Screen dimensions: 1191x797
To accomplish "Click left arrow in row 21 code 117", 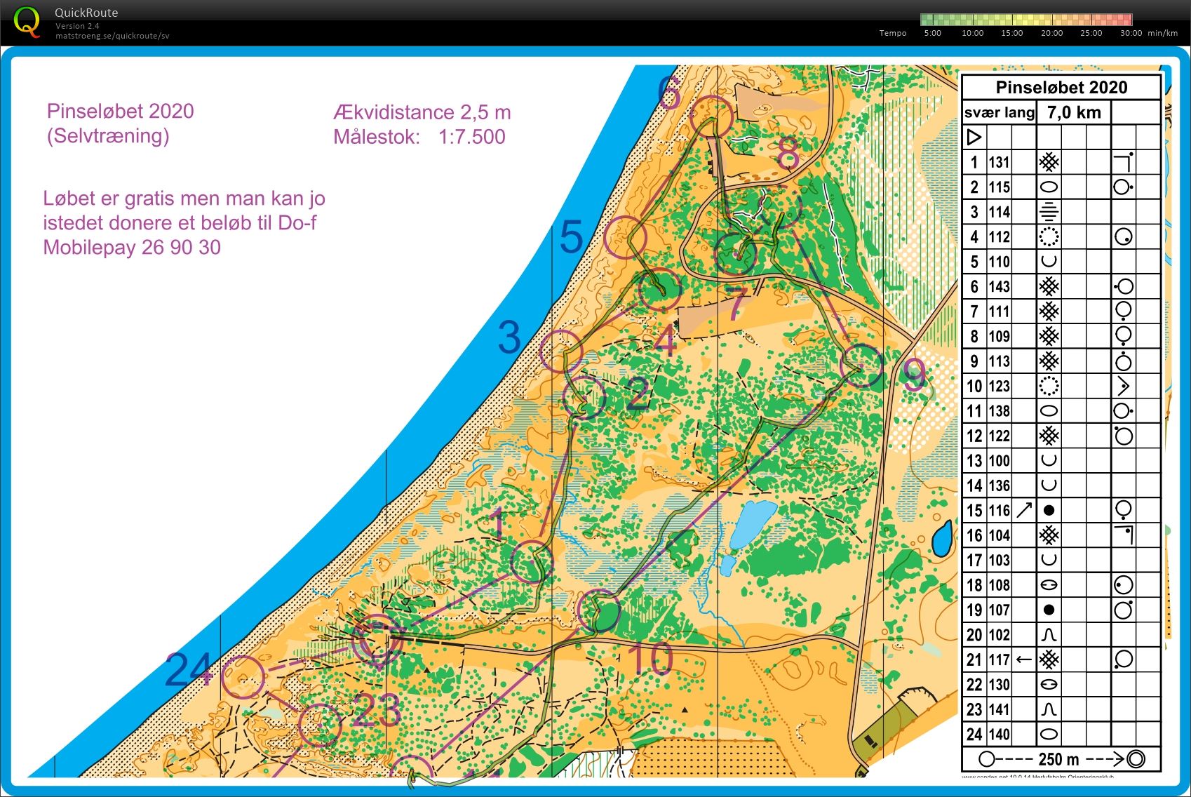I will tap(1024, 659).
